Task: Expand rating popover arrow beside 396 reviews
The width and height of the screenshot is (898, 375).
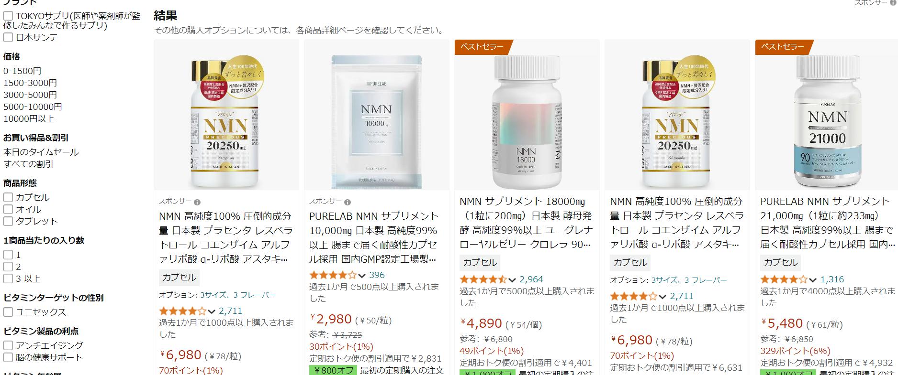Action: click(x=362, y=276)
